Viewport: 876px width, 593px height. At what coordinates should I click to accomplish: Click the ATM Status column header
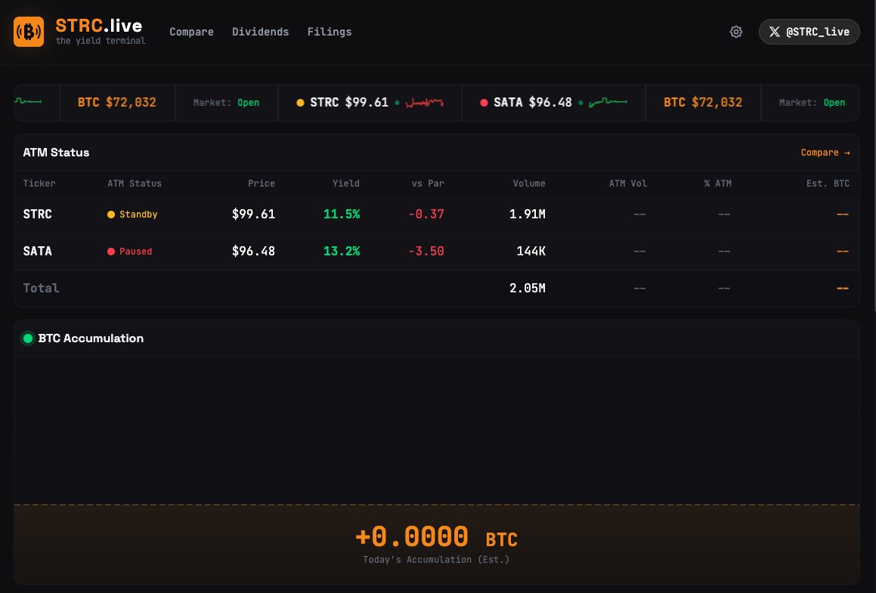click(135, 183)
